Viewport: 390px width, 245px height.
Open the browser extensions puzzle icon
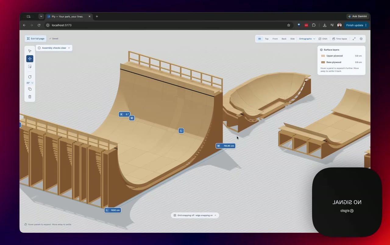click(314, 25)
